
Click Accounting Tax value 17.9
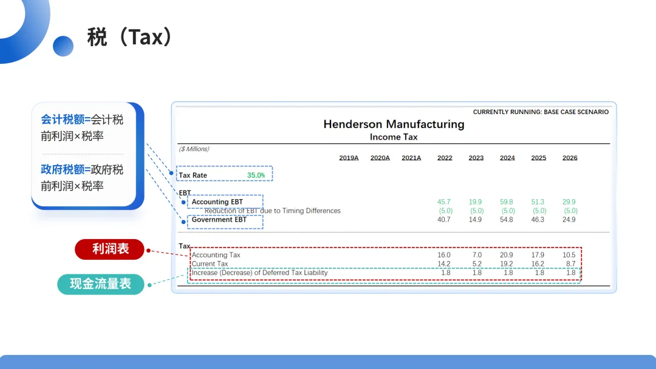pyautogui.click(x=538, y=255)
